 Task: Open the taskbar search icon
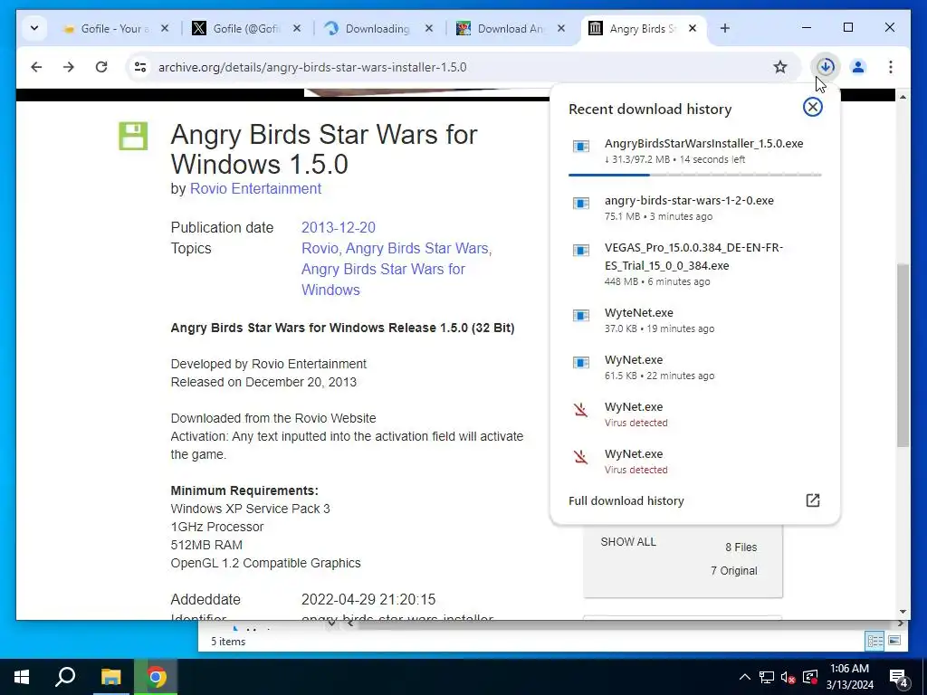coord(65,677)
